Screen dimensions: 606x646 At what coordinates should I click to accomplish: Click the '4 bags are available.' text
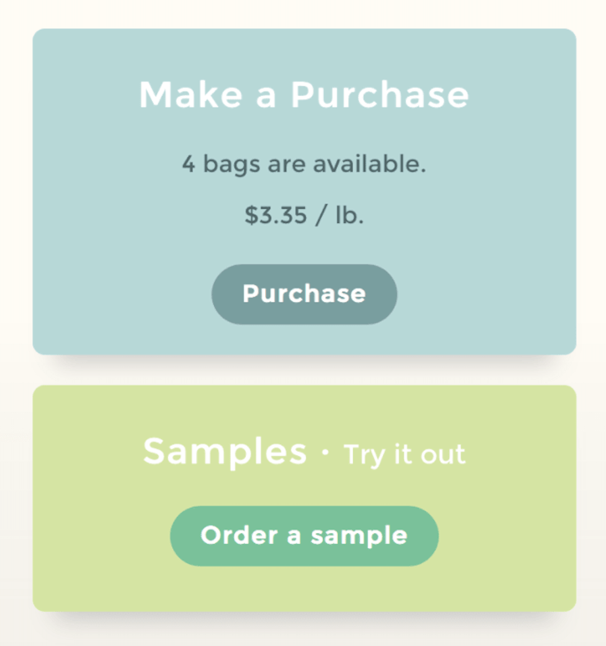click(x=304, y=165)
